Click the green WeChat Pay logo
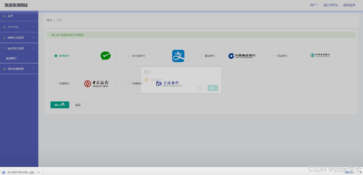Screen dimensions: 363x175 pos(106,56)
